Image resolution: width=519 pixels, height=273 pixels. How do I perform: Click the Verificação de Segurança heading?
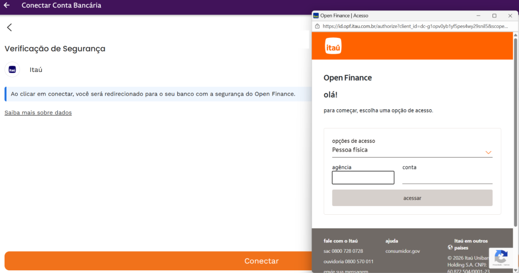click(55, 49)
